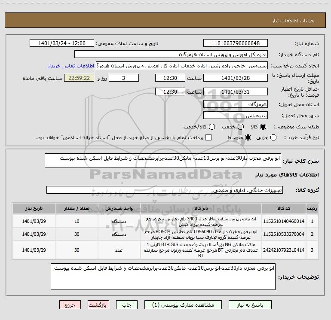The width and height of the screenshot is (331, 320).
Task: Click the buyer organization name field
Action: click(171, 54)
